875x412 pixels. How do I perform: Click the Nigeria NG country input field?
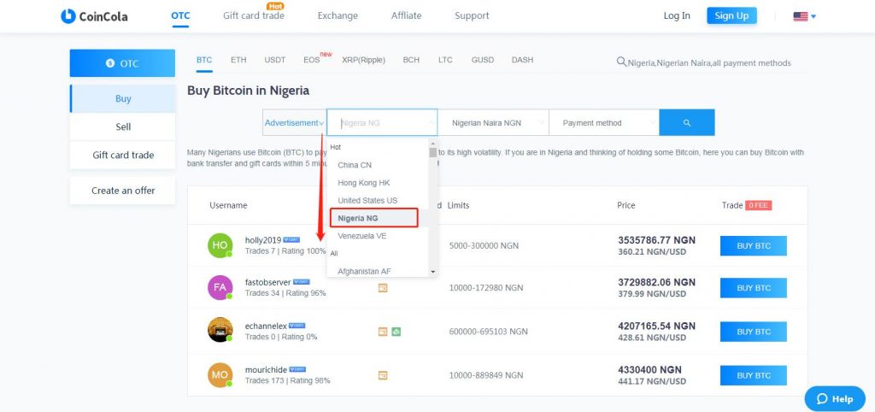(x=382, y=123)
